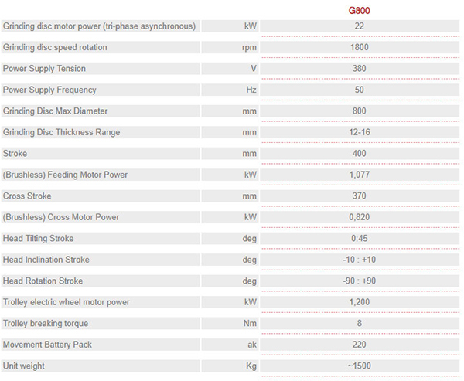Viewport: 464px width, 381px height.
Task: Click the ~1500 unit weight value
Action: 360,366
